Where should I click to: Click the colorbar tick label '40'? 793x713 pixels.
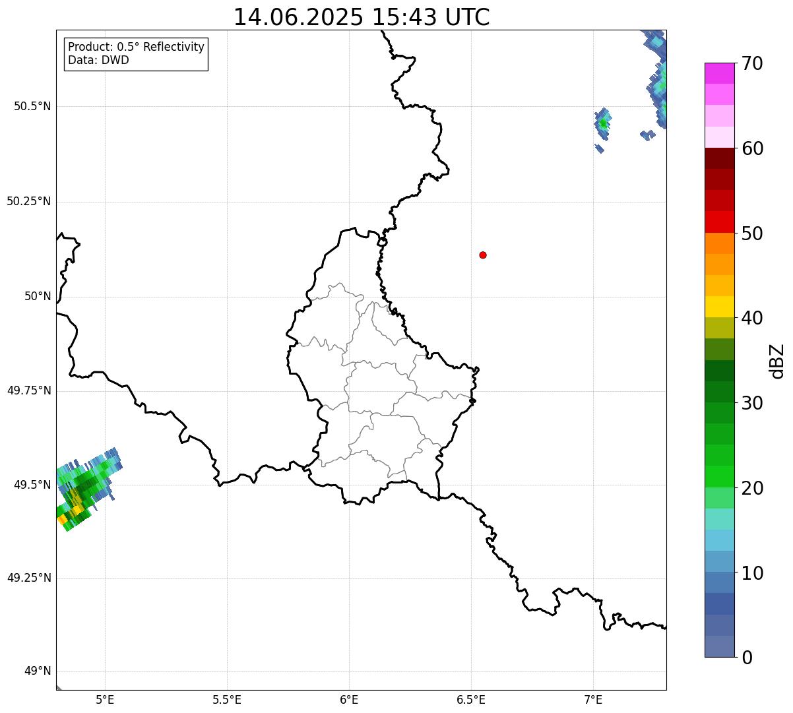[x=753, y=318]
